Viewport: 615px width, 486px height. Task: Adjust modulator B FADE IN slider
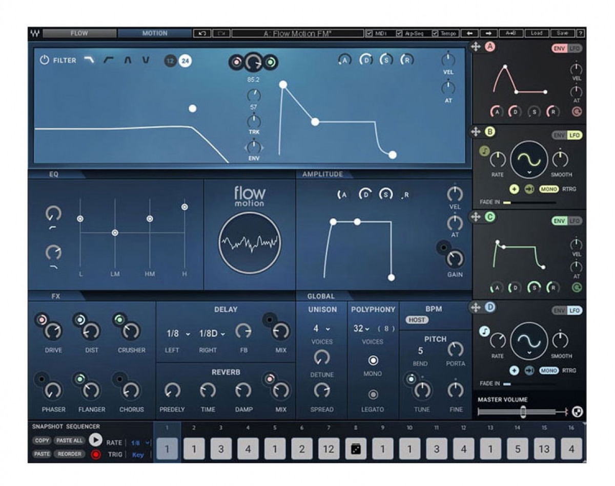530,203
